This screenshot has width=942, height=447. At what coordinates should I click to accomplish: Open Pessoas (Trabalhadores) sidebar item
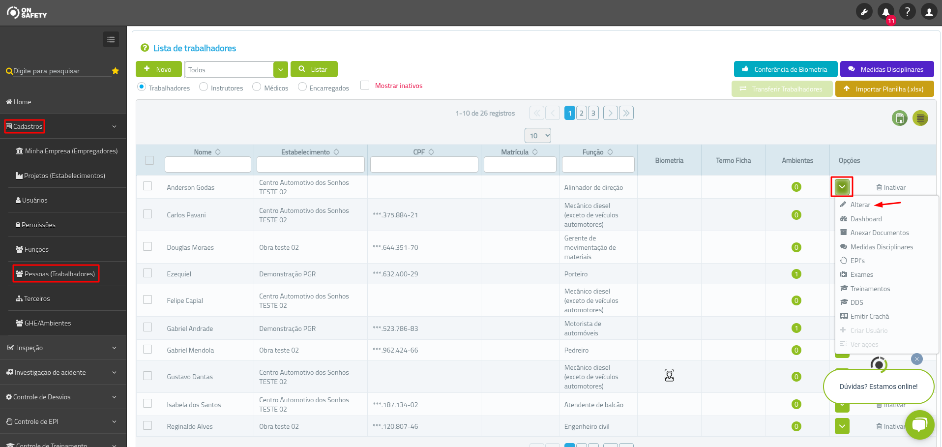[x=56, y=274]
